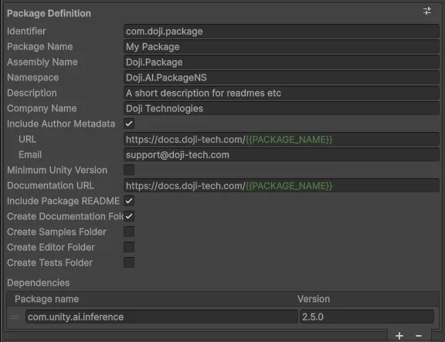The width and height of the screenshot is (445, 342).
Task: Remove dependency with the minus icon
Action: click(x=418, y=336)
